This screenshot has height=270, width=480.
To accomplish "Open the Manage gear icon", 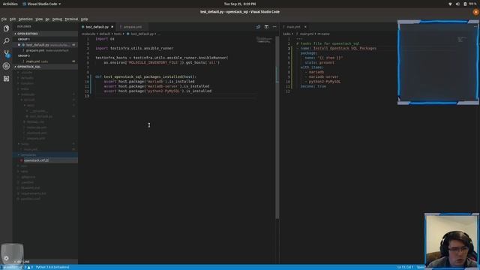I will click(6, 258).
